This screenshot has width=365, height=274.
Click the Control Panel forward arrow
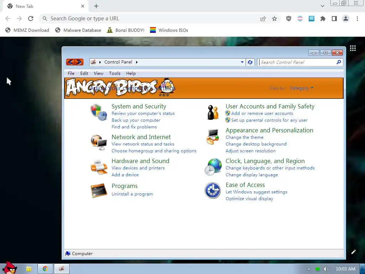[x=79, y=62]
